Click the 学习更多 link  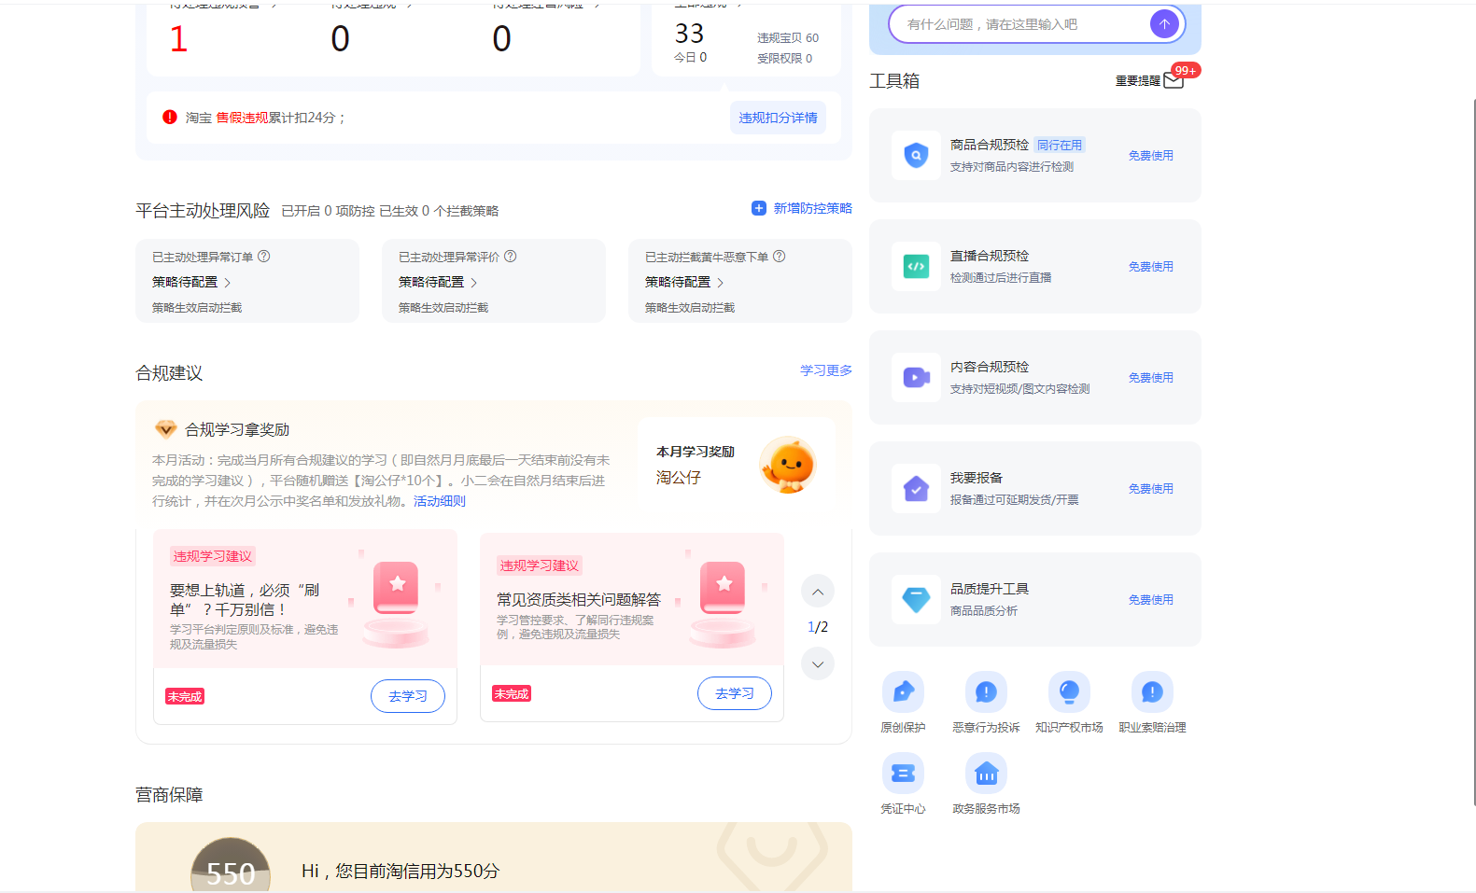[826, 370]
